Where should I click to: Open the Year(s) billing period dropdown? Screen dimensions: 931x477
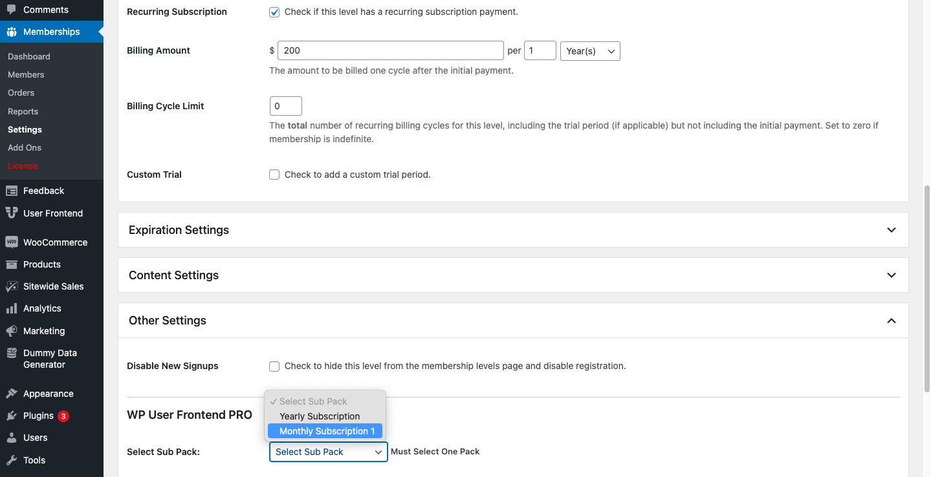pos(589,50)
